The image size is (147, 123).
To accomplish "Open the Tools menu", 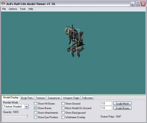I will tap(23, 9).
